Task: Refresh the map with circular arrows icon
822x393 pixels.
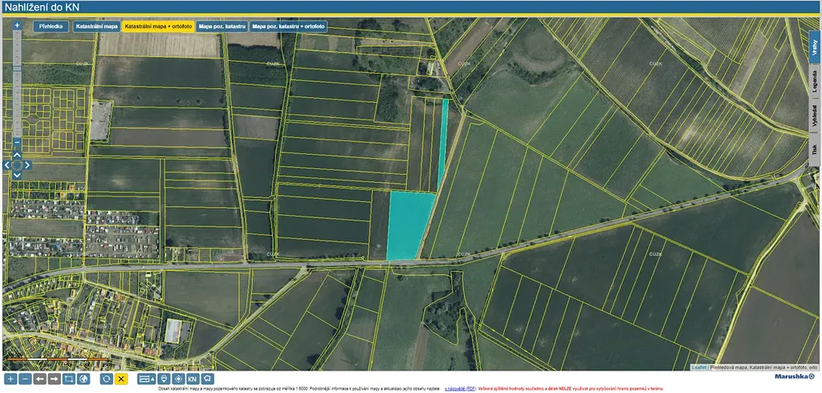Action: [106, 379]
